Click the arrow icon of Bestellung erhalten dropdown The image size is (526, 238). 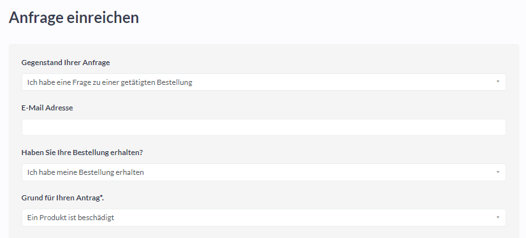point(498,172)
